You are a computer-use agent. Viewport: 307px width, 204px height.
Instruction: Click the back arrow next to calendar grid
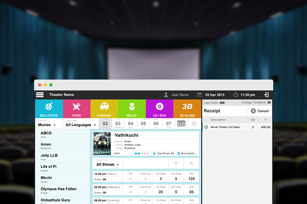coord(195,123)
